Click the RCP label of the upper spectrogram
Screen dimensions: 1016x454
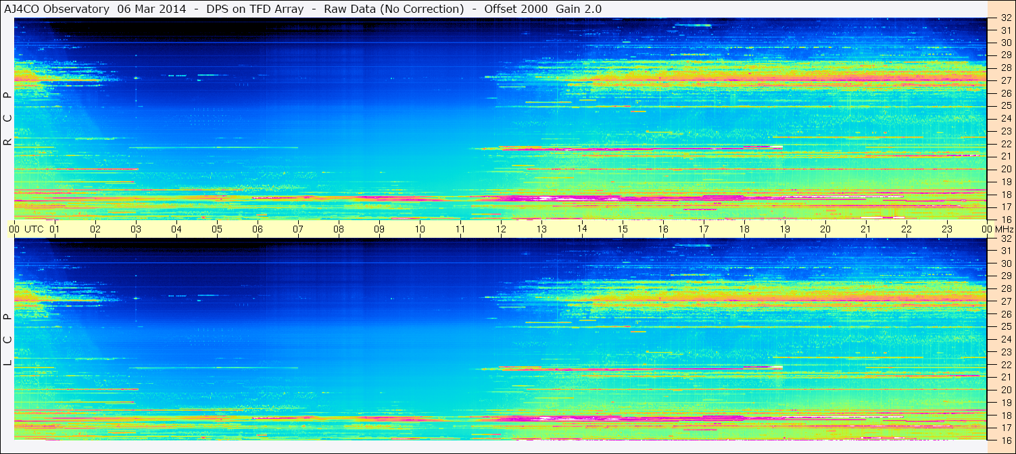tap(7, 119)
